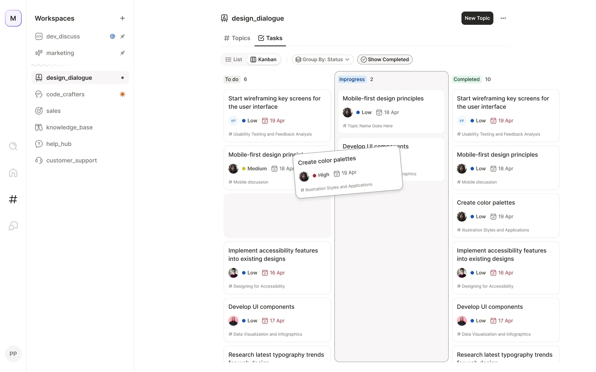The width and height of the screenshot is (596, 372).
Task: Click the KP avatar in To do card
Action: [x=233, y=121]
